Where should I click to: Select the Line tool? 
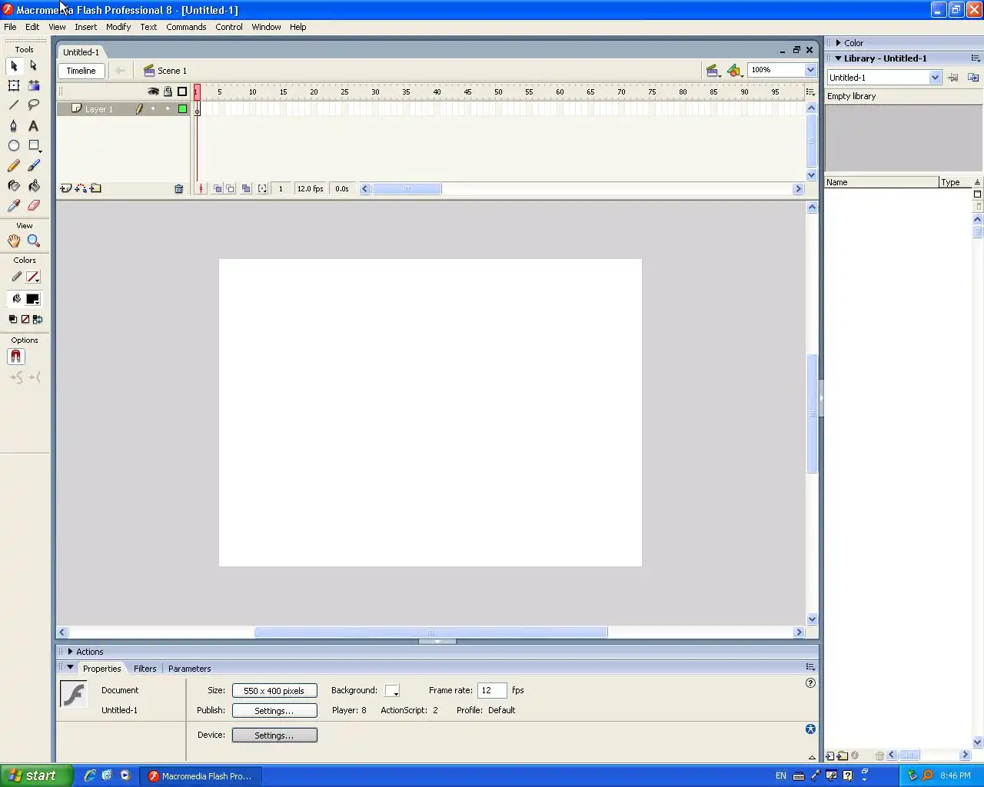(x=14, y=105)
